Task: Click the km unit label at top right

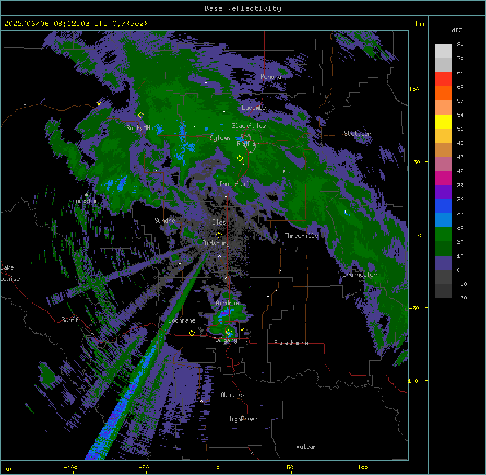Action: [x=419, y=24]
